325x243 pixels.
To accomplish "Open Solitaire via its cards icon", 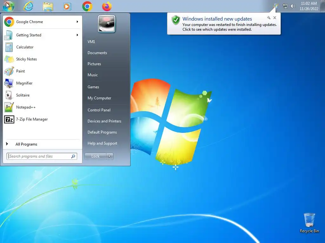I will coord(9,95).
